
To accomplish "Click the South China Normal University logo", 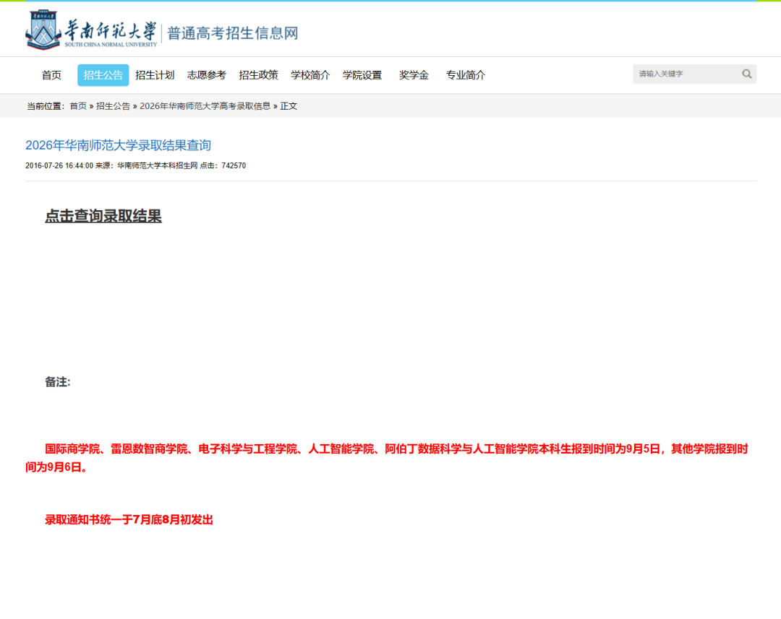I will [92, 30].
